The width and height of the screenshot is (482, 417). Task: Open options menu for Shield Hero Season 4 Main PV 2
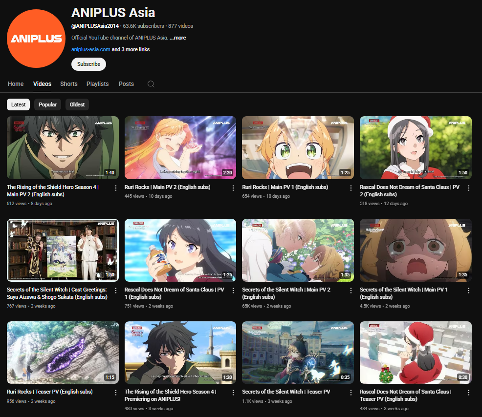(115, 188)
